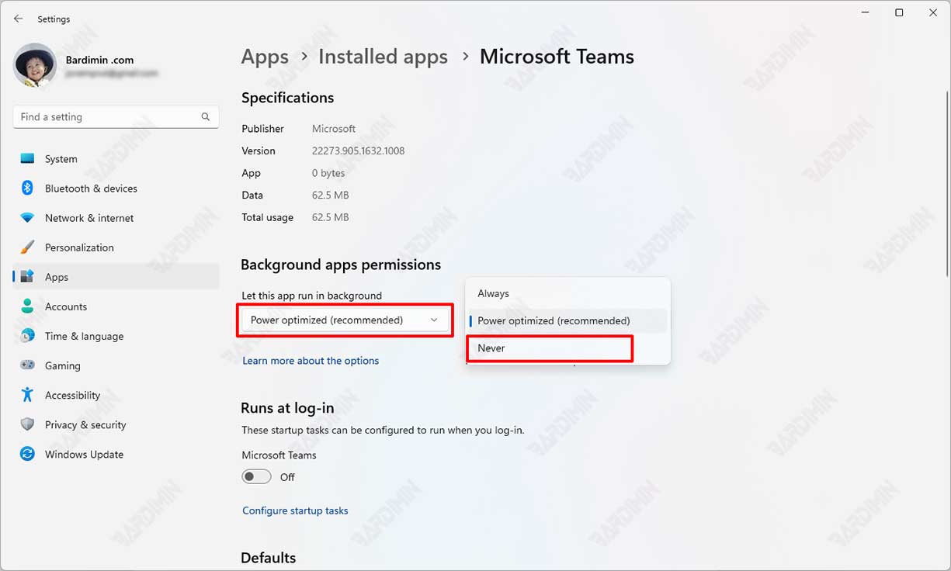
Task: Select Always from the background options
Action: click(493, 293)
